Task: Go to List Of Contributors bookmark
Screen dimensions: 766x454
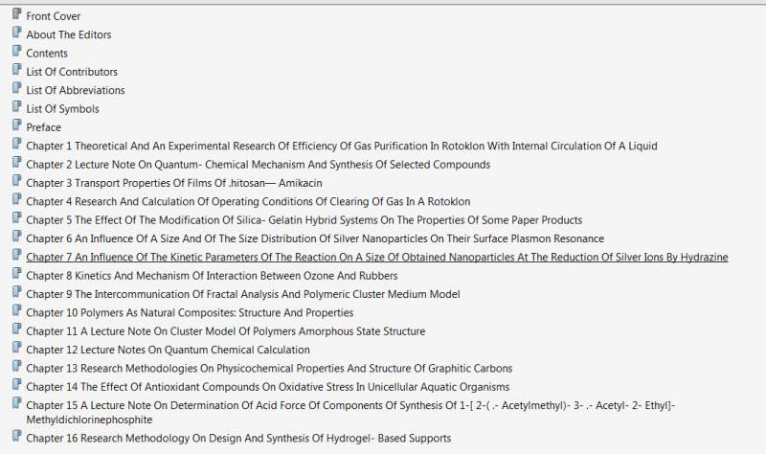Action: (72, 72)
